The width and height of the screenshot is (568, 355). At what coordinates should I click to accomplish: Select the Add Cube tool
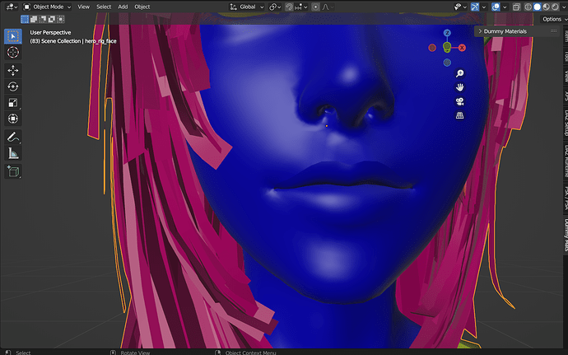(x=13, y=171)
